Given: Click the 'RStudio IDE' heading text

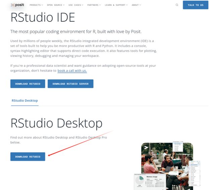Looking at the screenshot, I should point(43,17).
